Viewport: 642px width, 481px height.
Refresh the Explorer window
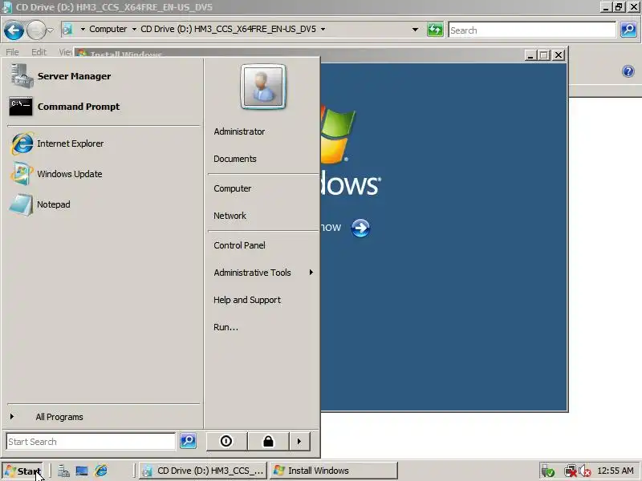click(435, 30)
